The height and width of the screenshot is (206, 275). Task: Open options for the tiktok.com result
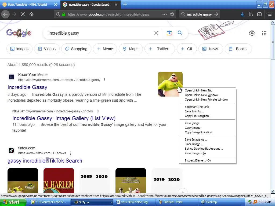[x=71, y=153]
